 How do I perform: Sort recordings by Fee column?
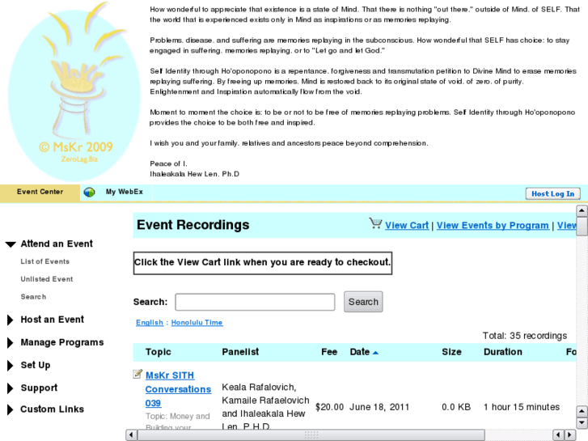(329, 352)
